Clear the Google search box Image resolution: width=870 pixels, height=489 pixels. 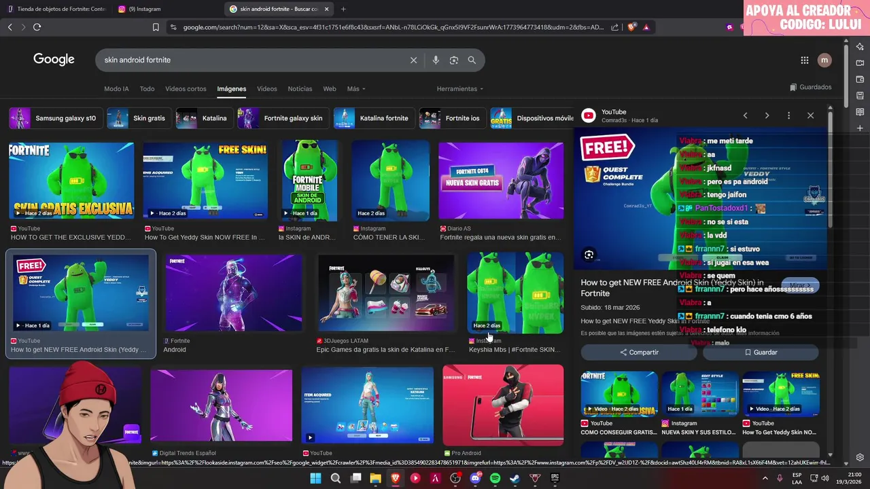pyautogui.click(x=413, y=60)
